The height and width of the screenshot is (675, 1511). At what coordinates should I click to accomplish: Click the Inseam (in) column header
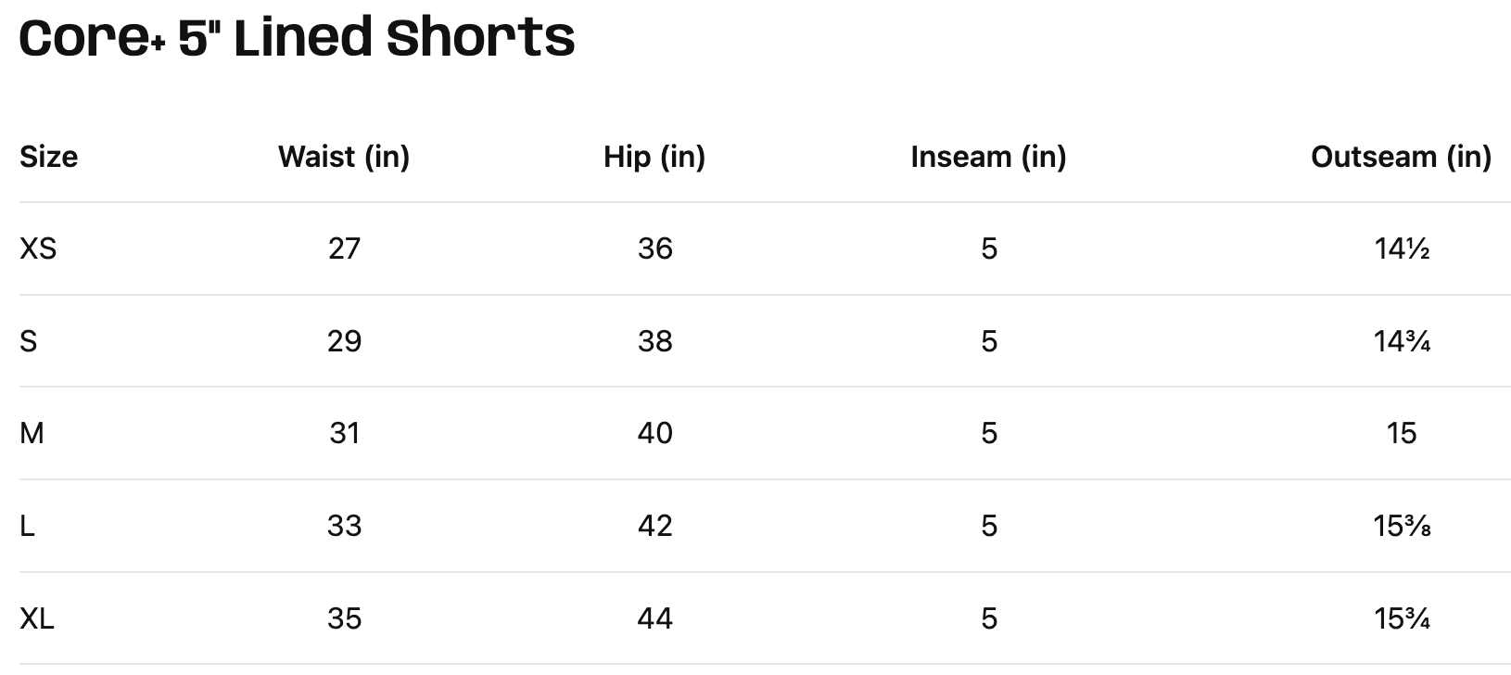point(988,157)
